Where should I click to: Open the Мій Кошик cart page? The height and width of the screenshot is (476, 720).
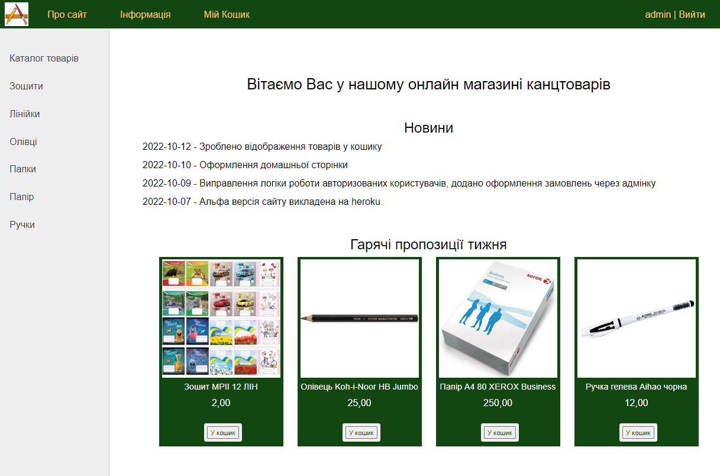pos(227,14)
